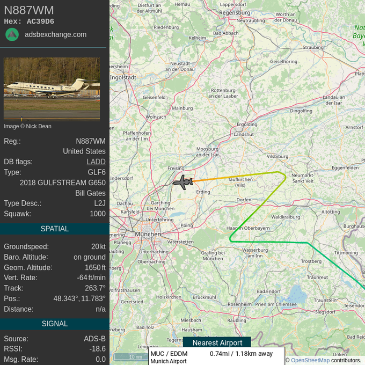Click the green ADS-B Exchange logo icon
365x365 pixels.
tap(12, 35)
